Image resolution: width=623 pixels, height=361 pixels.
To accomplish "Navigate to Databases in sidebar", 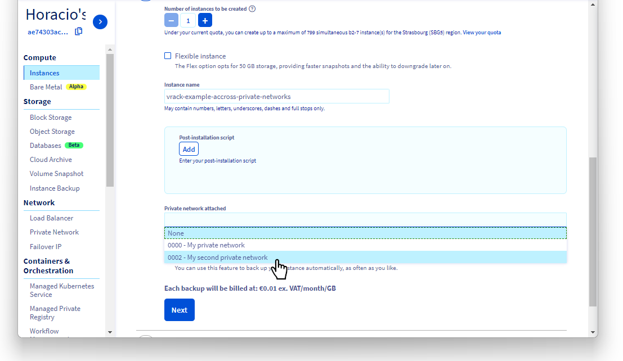I will click(x=46, y=146).
